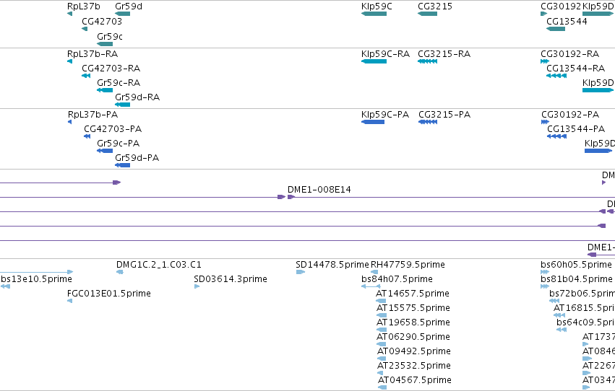
Task: Open the bs72b06 EST feature
Action: tap(554, 302)
